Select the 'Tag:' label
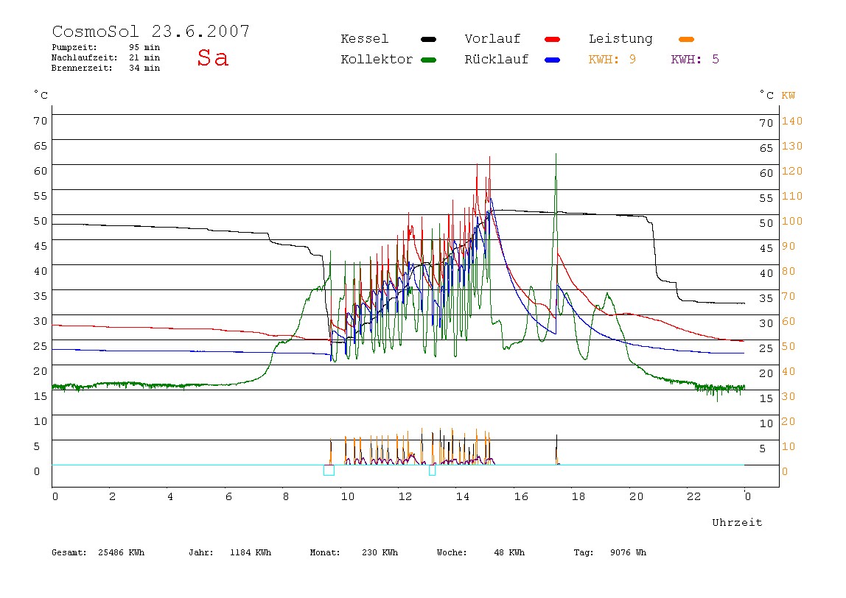The image size is (846, 598). pos(583,552)
